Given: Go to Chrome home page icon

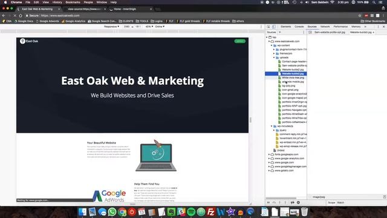Looking at the screenshot, I should coord(21,16).
